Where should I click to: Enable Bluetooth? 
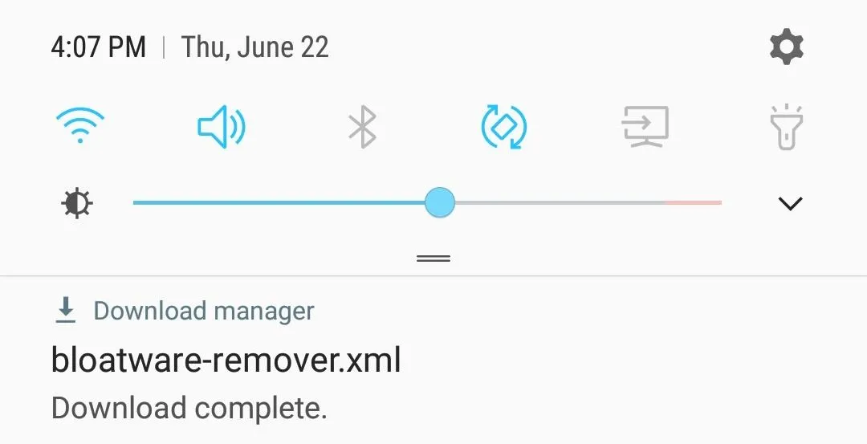point(363,127)
